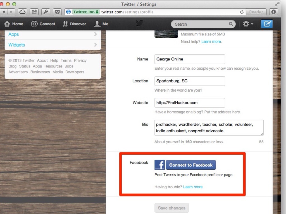Click into the Bio text area
Image resolution: width=286 pixels, height=214 pixels.
pyautogui.click(x=209, y=128)
